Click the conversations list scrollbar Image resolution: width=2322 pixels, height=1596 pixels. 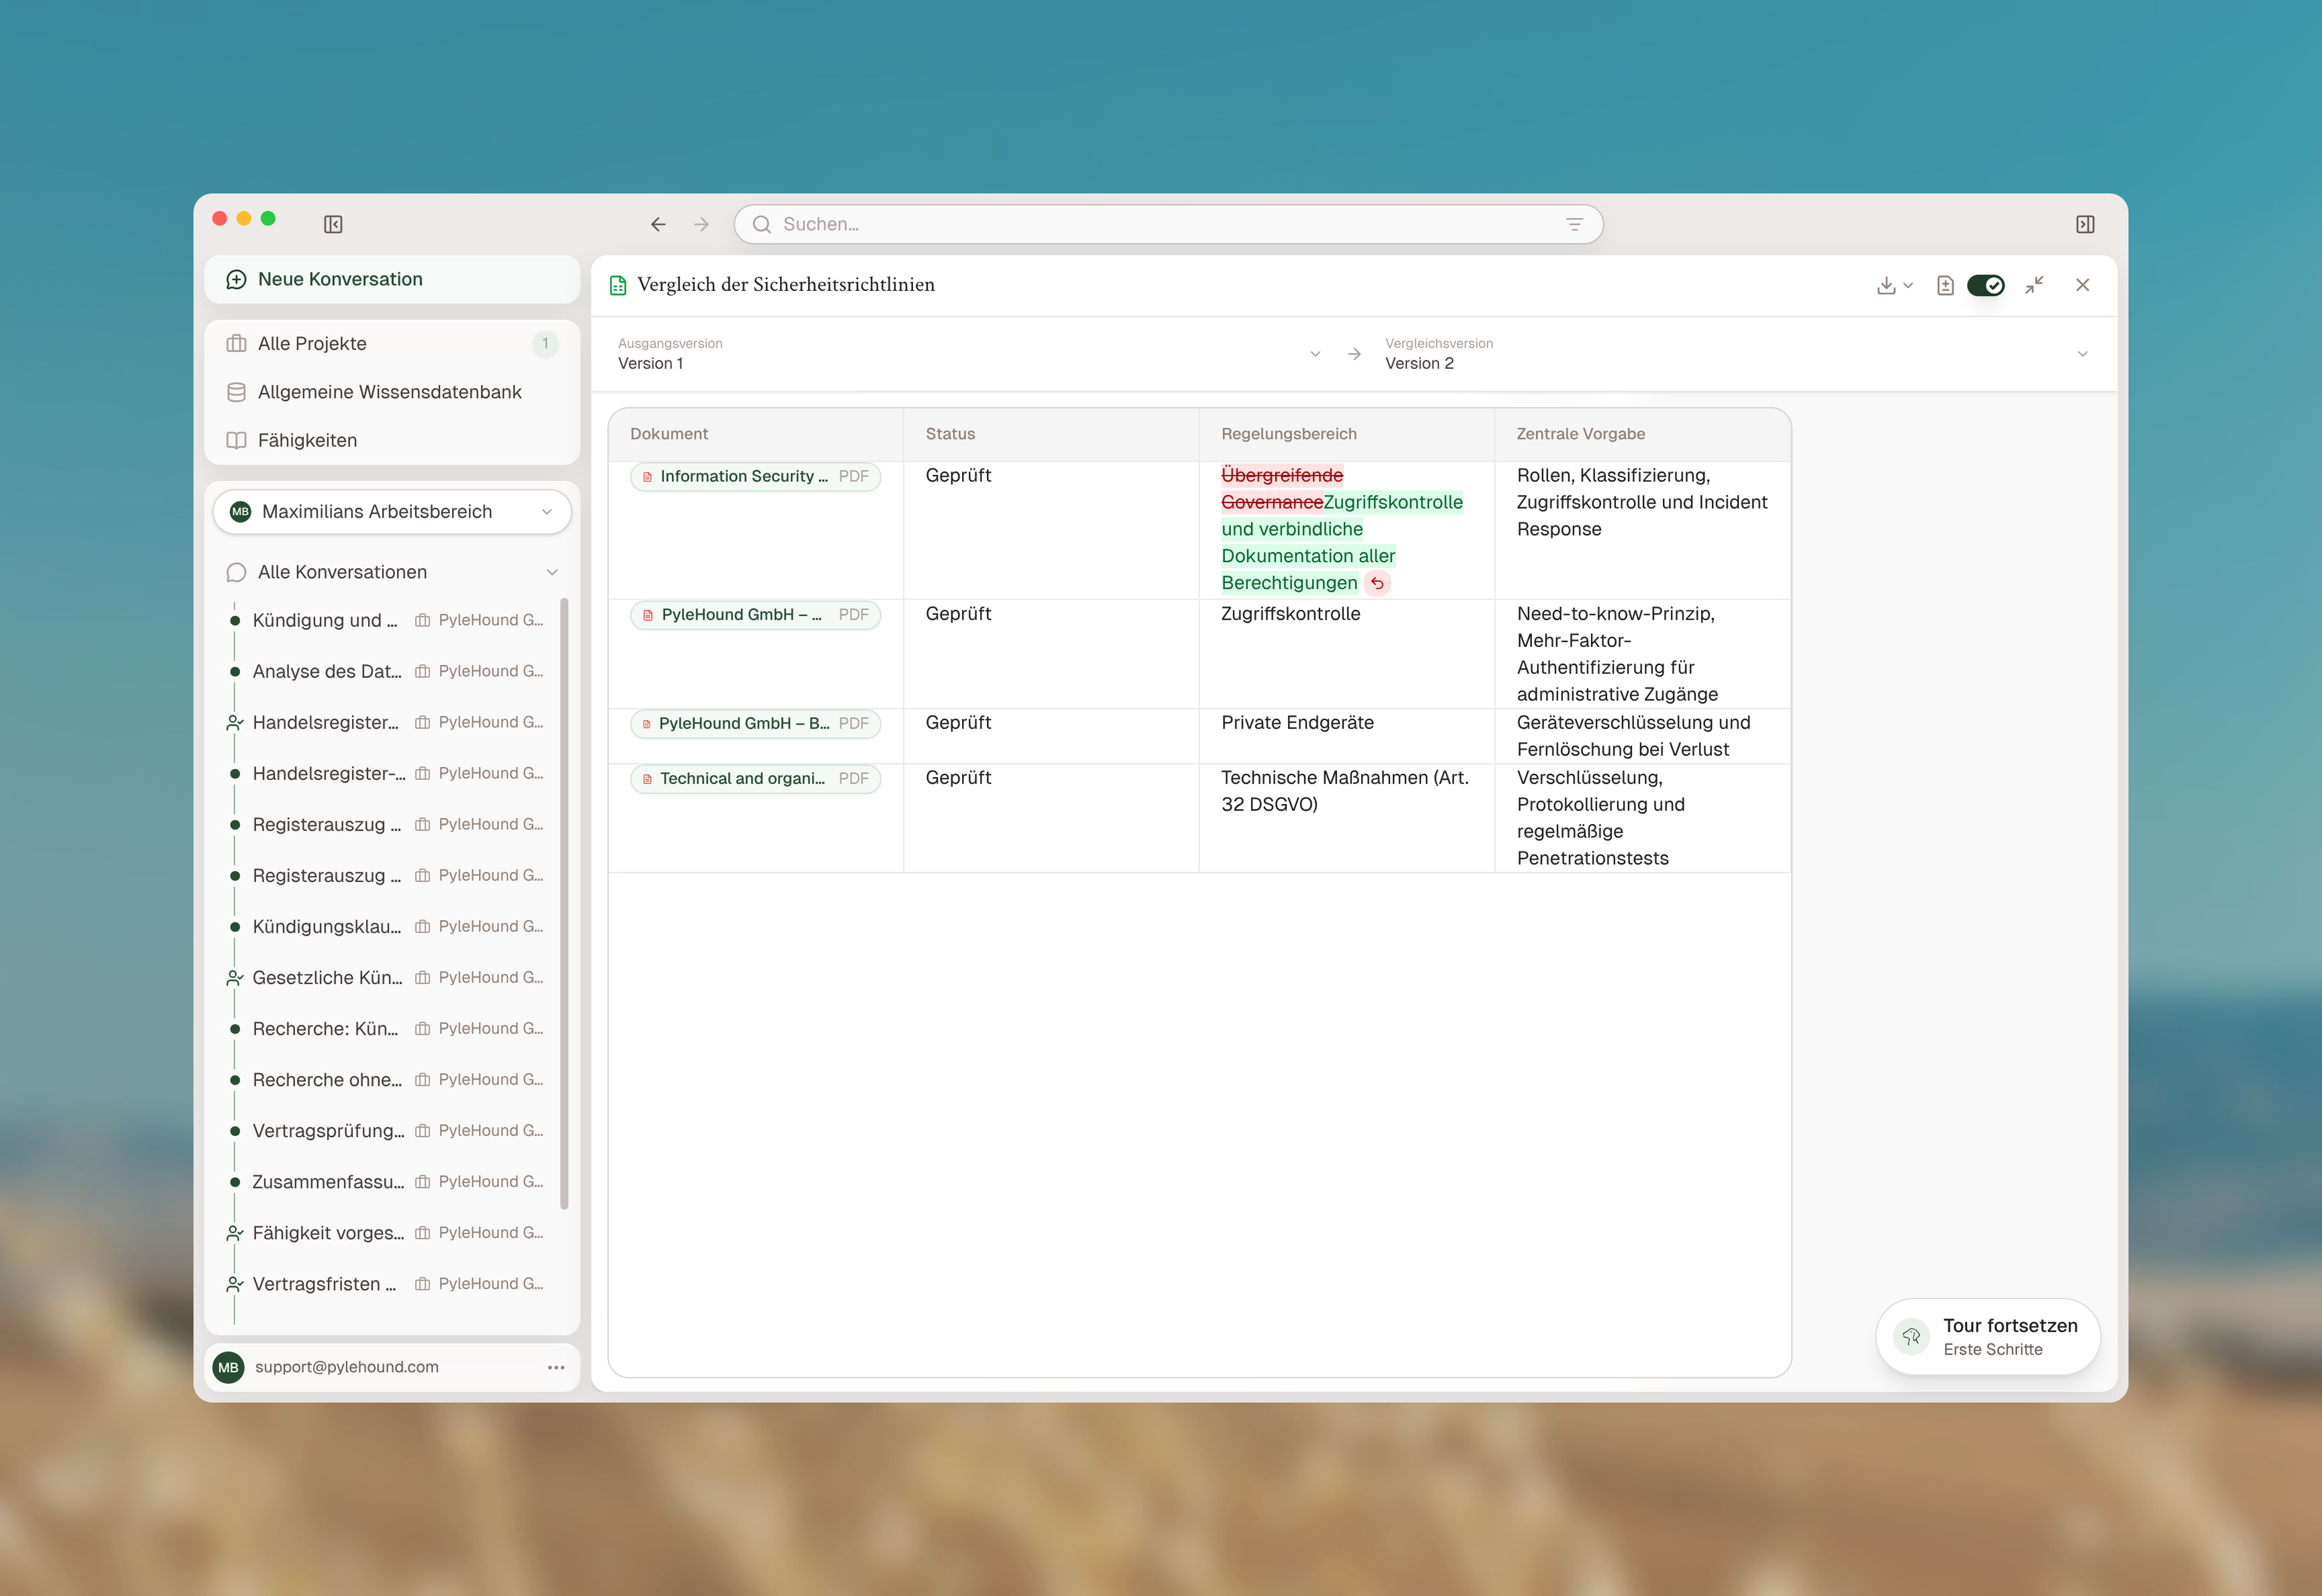point(564,903)
